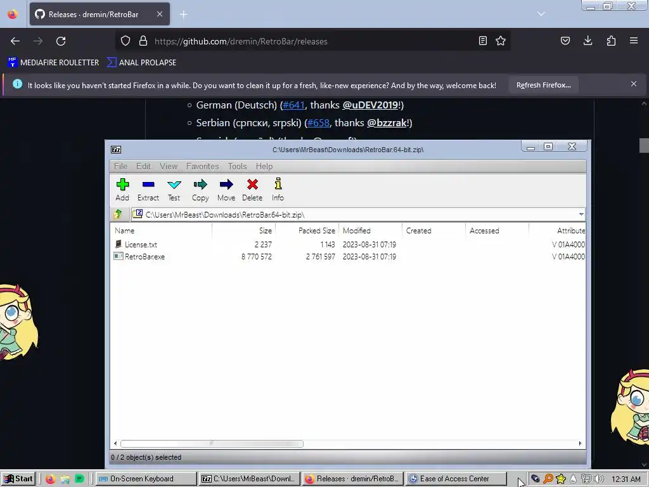Click the left scroll arrow in 7-Zip

[115, 443]
